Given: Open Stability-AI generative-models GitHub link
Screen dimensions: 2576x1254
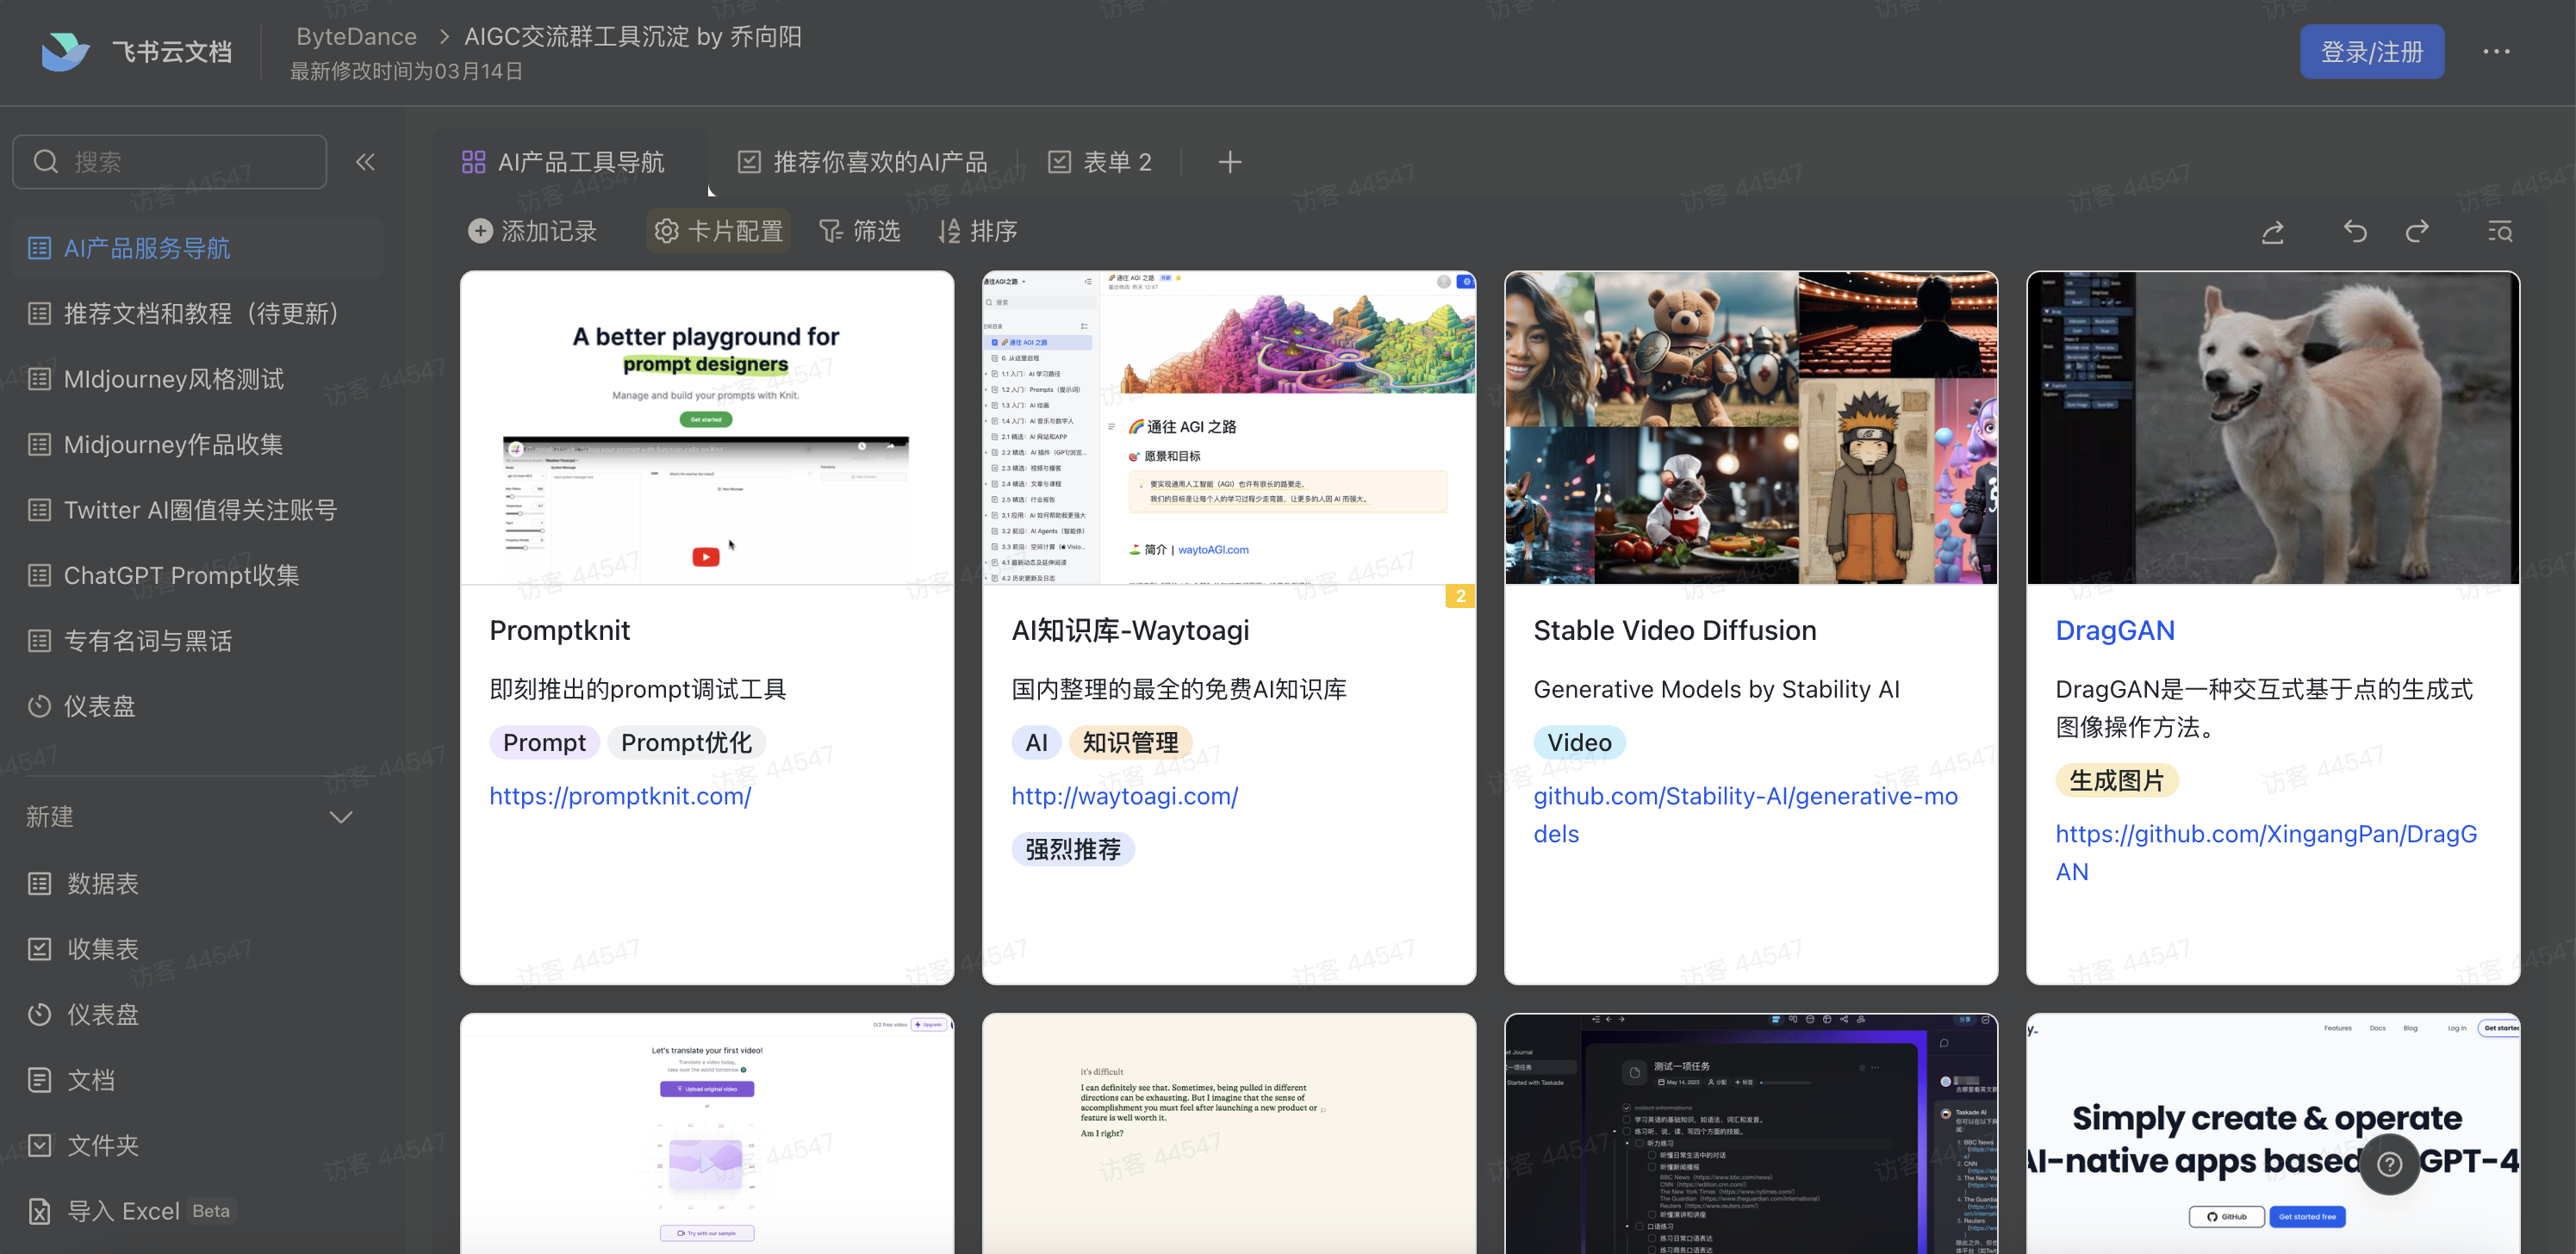Looking at the screenshot, I should [x=1746, y=815].
